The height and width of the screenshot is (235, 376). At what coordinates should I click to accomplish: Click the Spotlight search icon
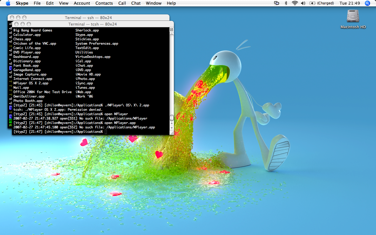pos(367,3)
